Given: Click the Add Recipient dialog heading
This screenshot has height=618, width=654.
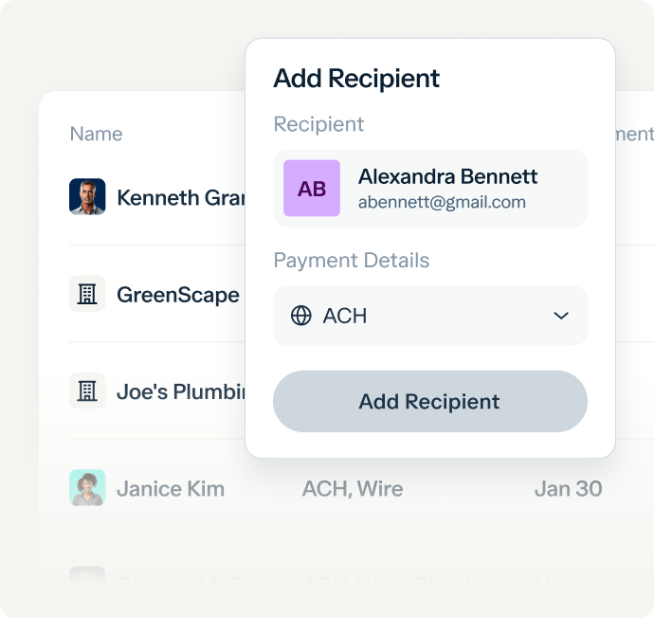Looking at the screenshot, I should pyautogui.click(x=356, y=79).
